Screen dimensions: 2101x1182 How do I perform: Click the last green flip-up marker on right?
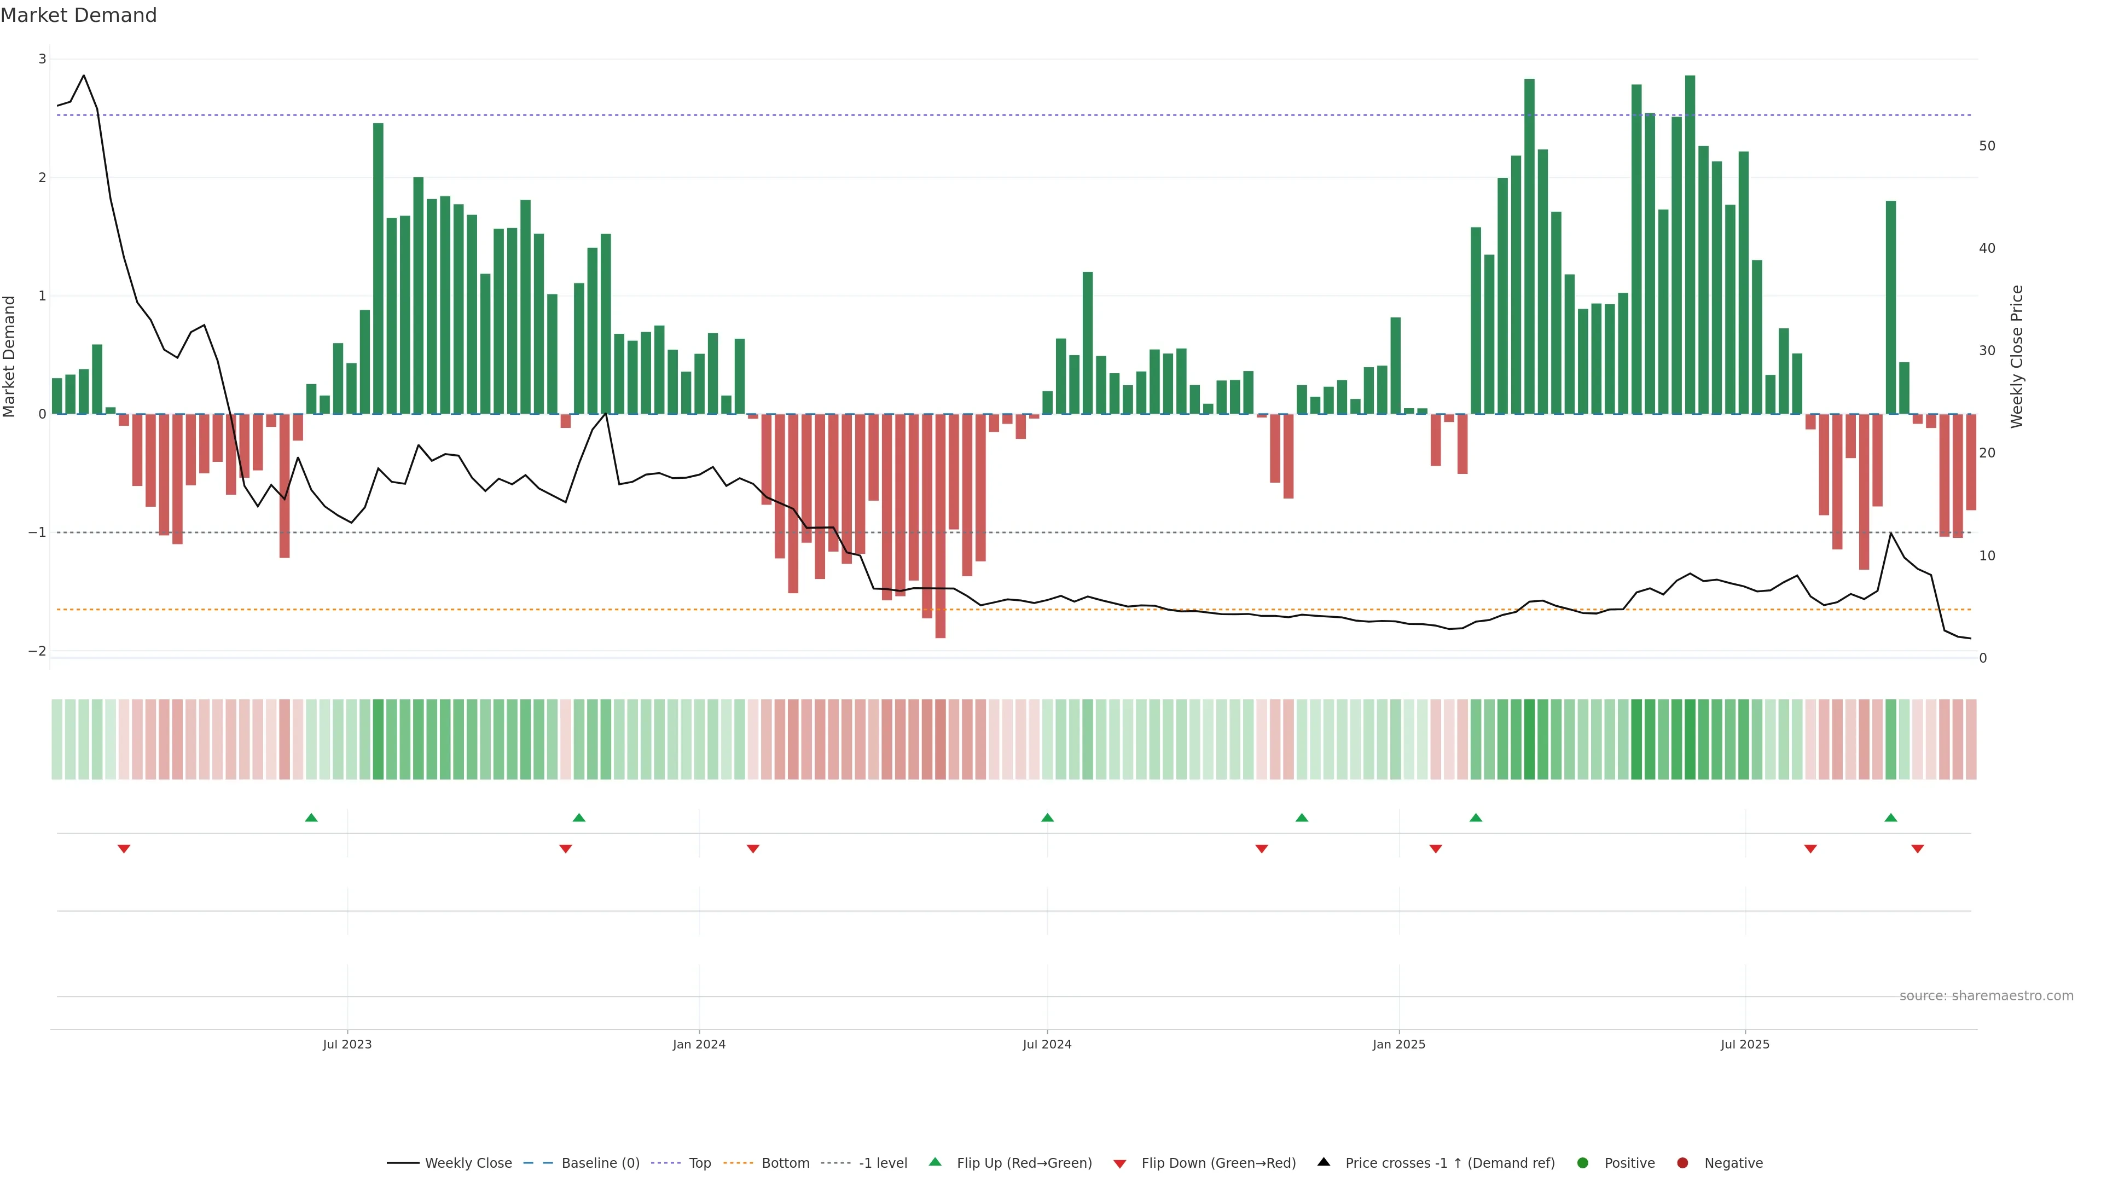click(x=1890, y=818)
